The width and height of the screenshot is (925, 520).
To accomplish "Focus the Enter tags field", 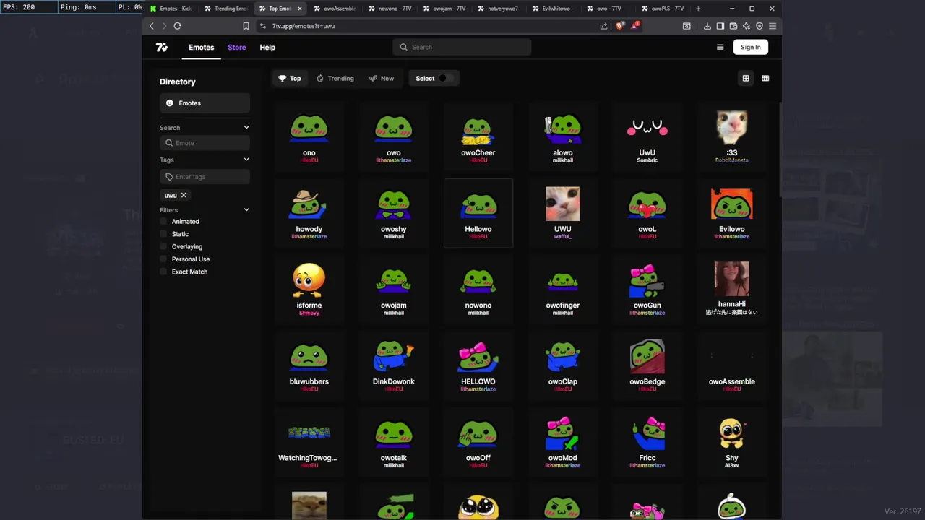I will (205, 177).
